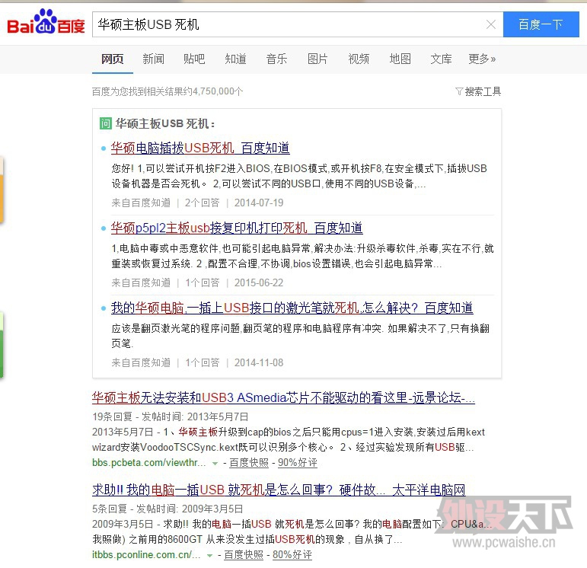Click the green 问 icon beside 华硕主板USB 死机
Viewport: 587px width, 568px height.
click(106, 123)
